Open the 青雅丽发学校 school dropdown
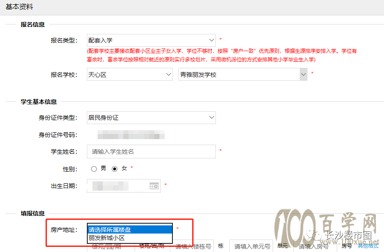 pyautogui.click(x=243, y=75)
